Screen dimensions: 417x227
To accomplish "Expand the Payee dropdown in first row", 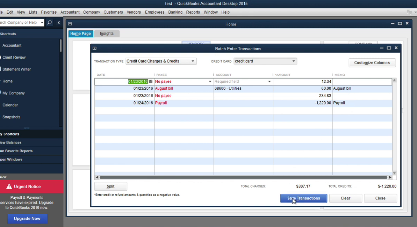I will [x=210, y=82].
